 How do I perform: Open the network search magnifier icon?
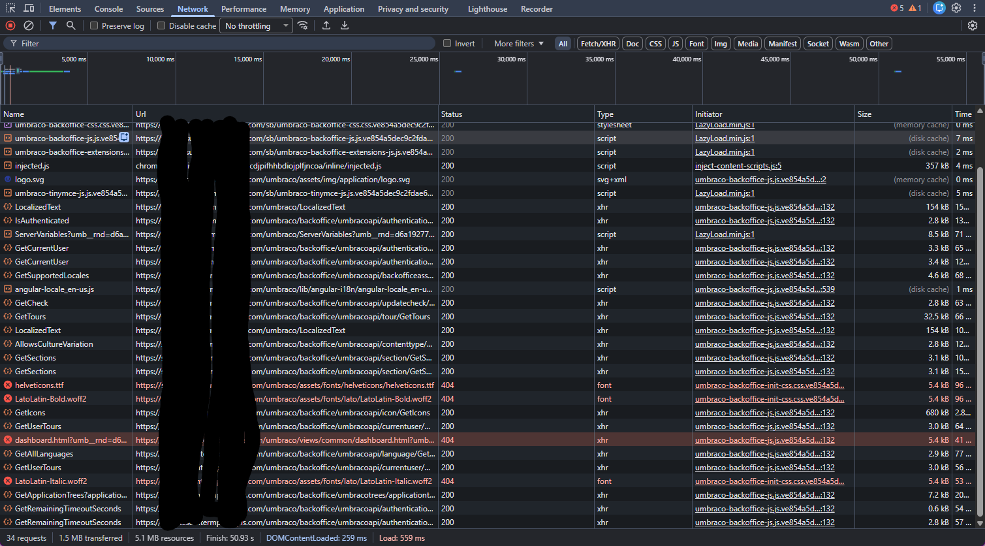pyautogui.click(x=70, y=25)
